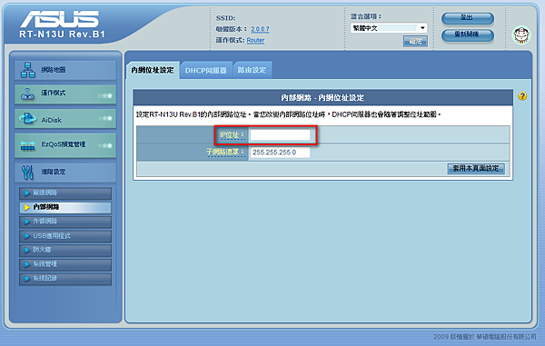Click the 套用本頁面設定 apply button
The height and width of the screenshot is (346, 545).
(x=476, y=169)
